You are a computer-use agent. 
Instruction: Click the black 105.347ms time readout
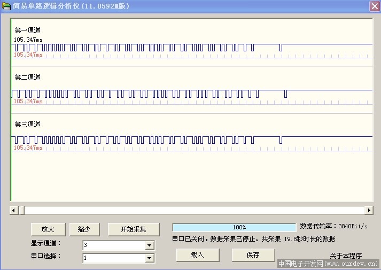(x=28, y=40)
